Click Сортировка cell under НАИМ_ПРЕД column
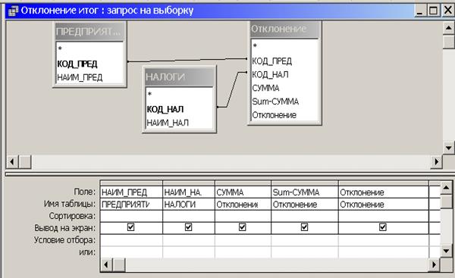The image size is (455, 278). 131,216
